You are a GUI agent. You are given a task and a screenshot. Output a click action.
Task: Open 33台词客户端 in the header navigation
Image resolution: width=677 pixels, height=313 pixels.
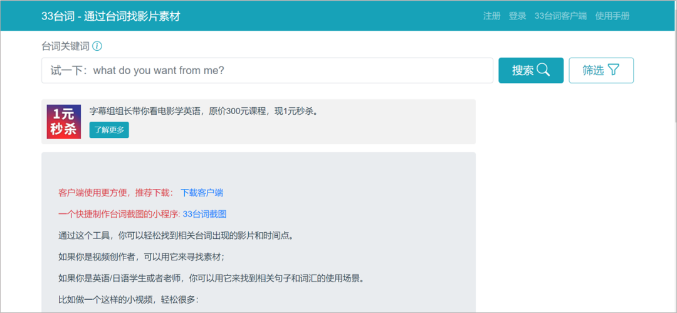(x=560, y=16)
